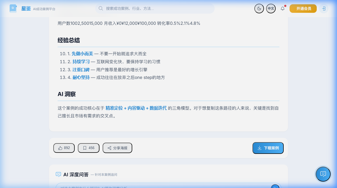This screenshot has width=337, height=188.
Task: Open the 先做小而美 link
Action: (x=82, y=53)
